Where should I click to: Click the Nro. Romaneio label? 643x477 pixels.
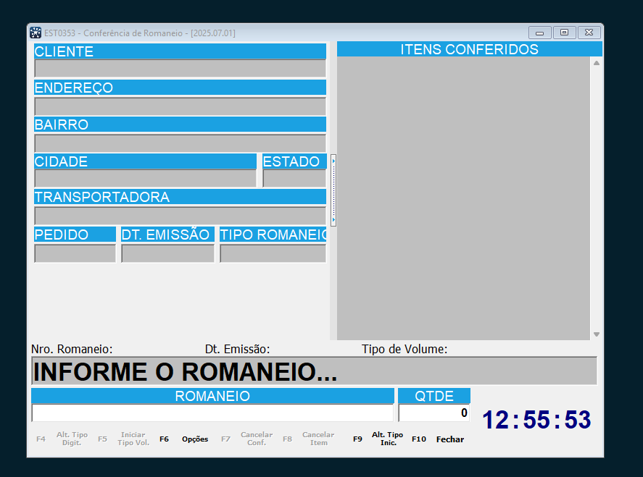(x=72, y=350)
